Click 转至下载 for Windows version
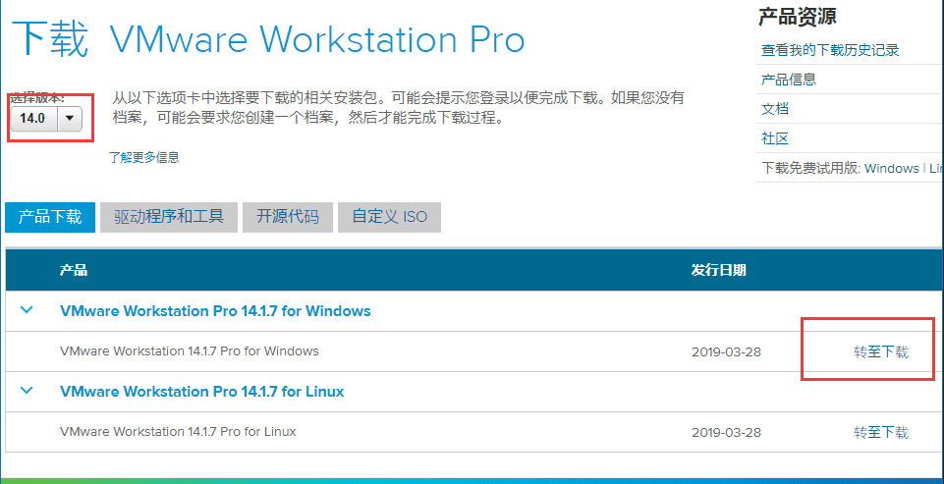This screenshot has width=944, height=484. click(x=881, y=351)
